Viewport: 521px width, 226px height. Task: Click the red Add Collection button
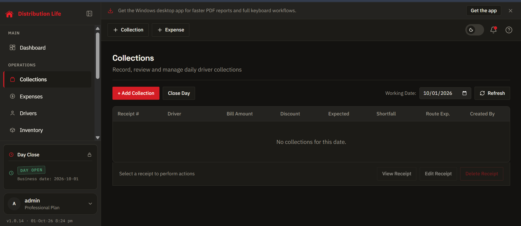tap(136, 93)
